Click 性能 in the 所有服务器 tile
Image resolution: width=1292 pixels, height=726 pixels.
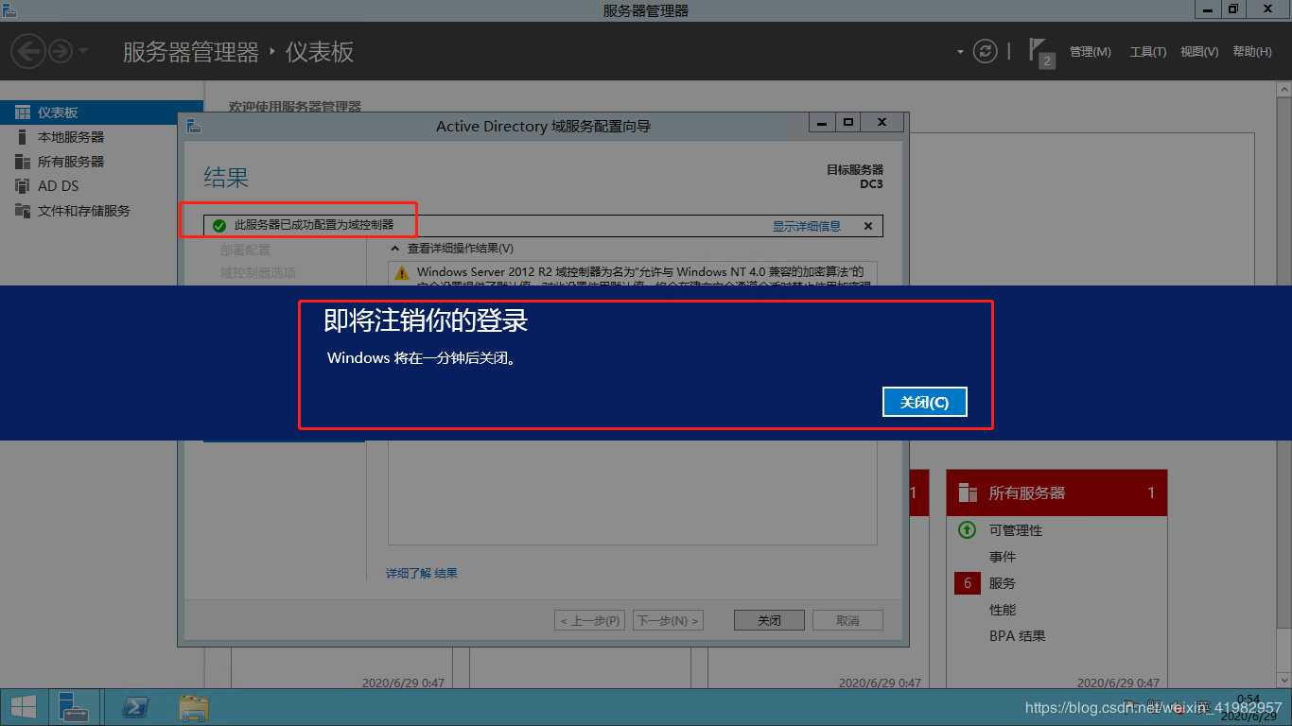tap(1003, 610)
